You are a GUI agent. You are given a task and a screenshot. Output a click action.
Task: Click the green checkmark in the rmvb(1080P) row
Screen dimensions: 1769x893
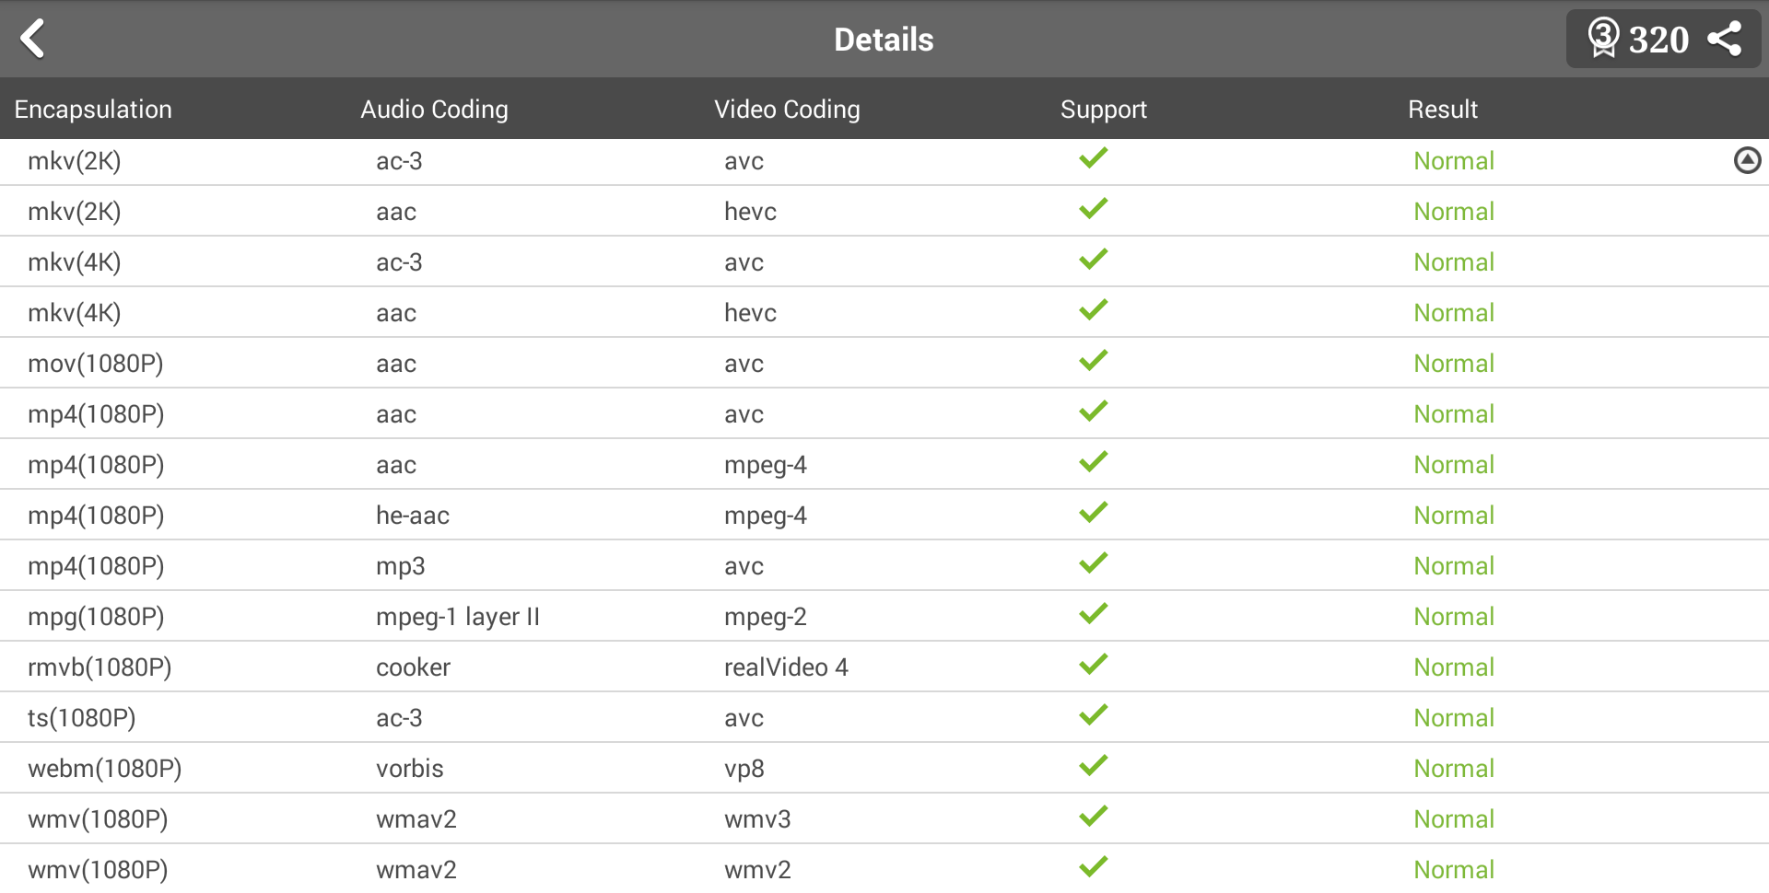(x=1094, y=665)
